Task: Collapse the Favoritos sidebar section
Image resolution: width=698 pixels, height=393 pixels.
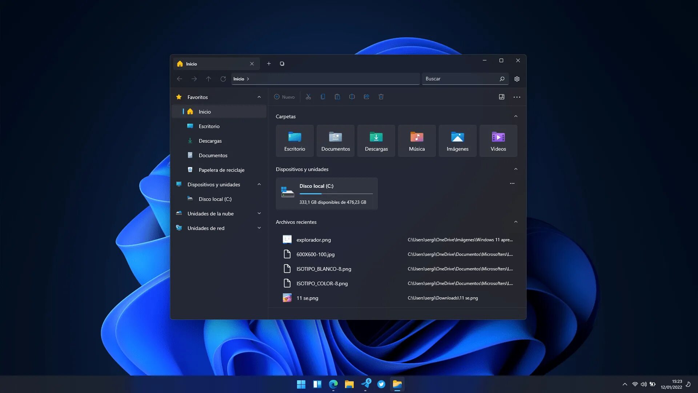Action: (259, 97)
